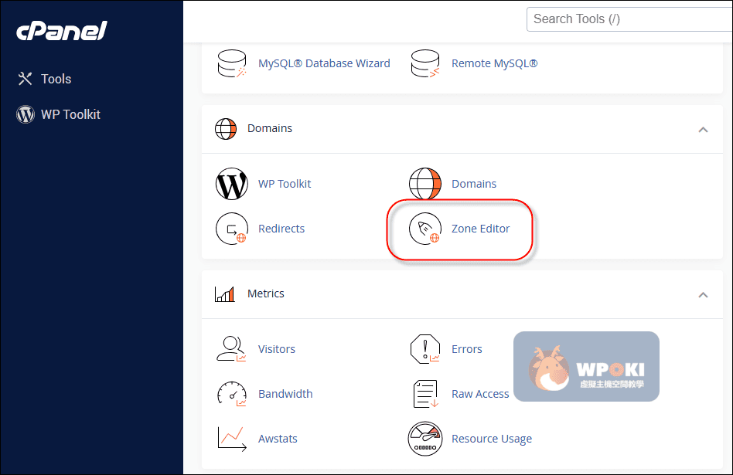Open the Raw Access link
The height and width of the screenshot is (475, 733).
(x=480, y=394)
